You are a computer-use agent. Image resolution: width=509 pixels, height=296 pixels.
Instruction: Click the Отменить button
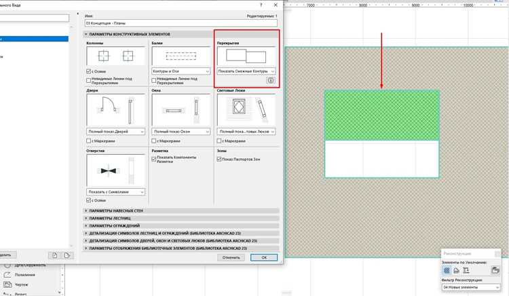tap(231, 257)
